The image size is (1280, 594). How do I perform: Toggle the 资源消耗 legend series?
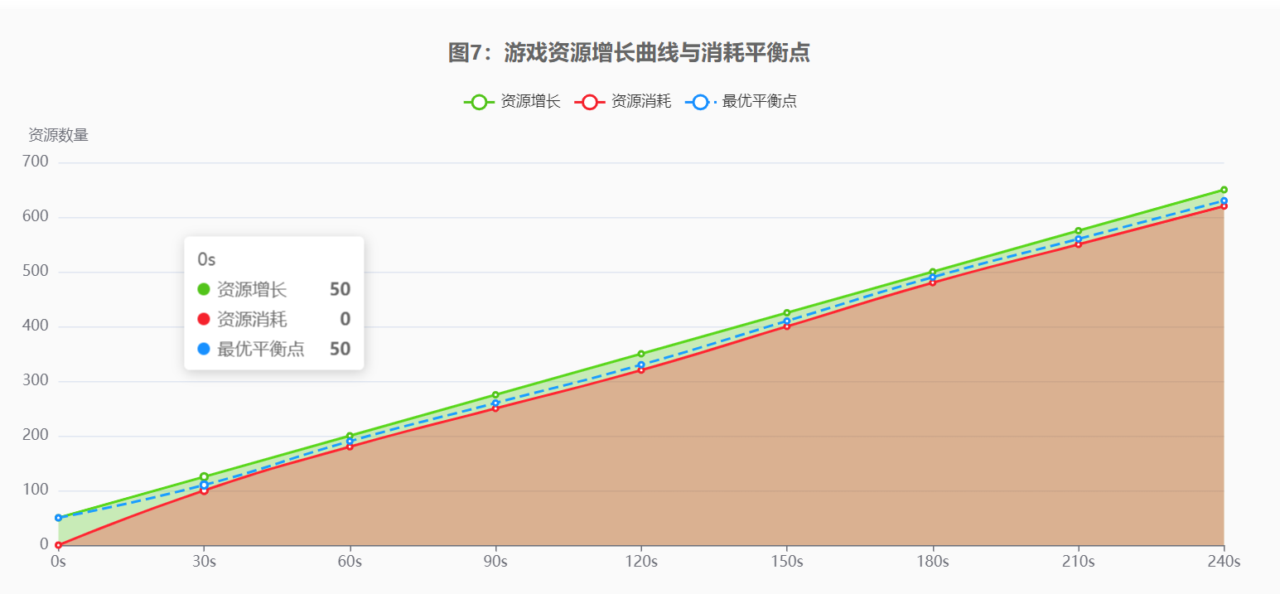tap(623, 102)
